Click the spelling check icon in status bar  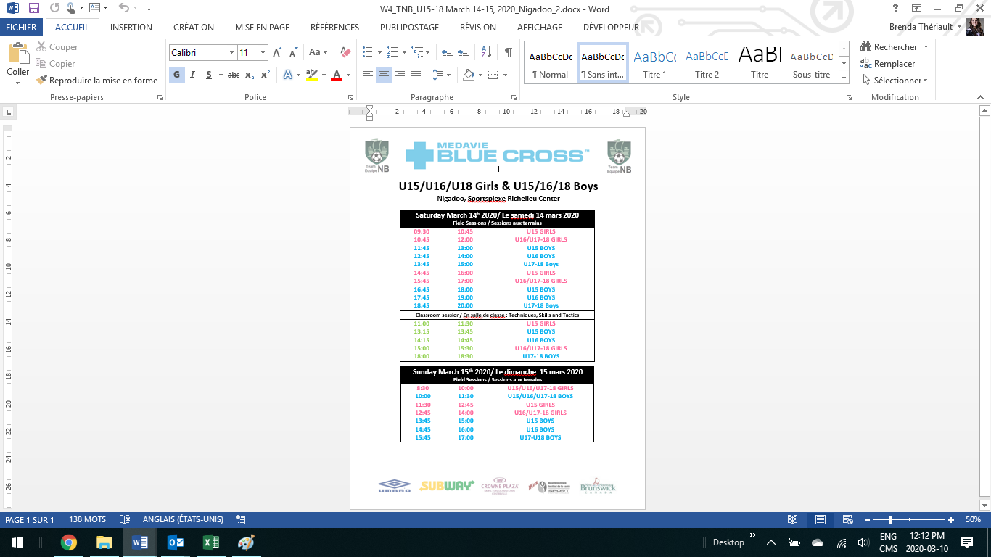click(x=125, y=520)
